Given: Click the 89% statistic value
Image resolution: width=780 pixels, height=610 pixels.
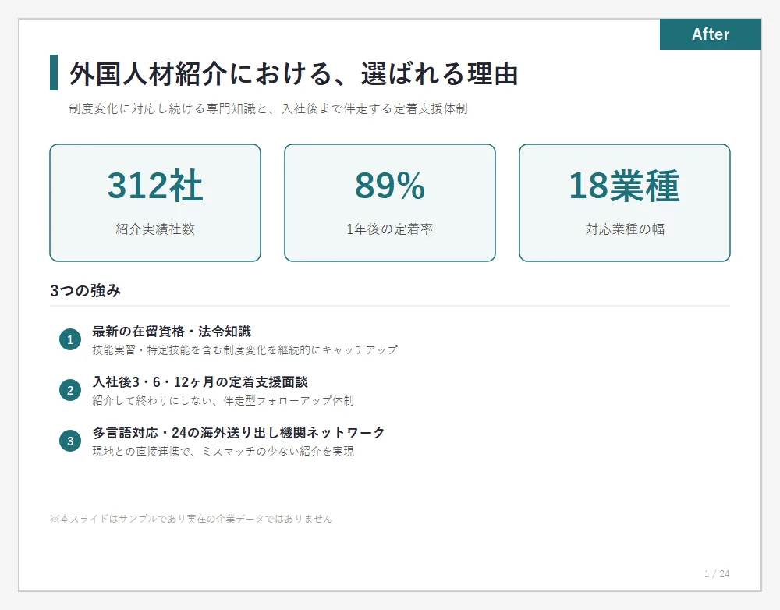Looking at the screenshot, I should 390,186.
